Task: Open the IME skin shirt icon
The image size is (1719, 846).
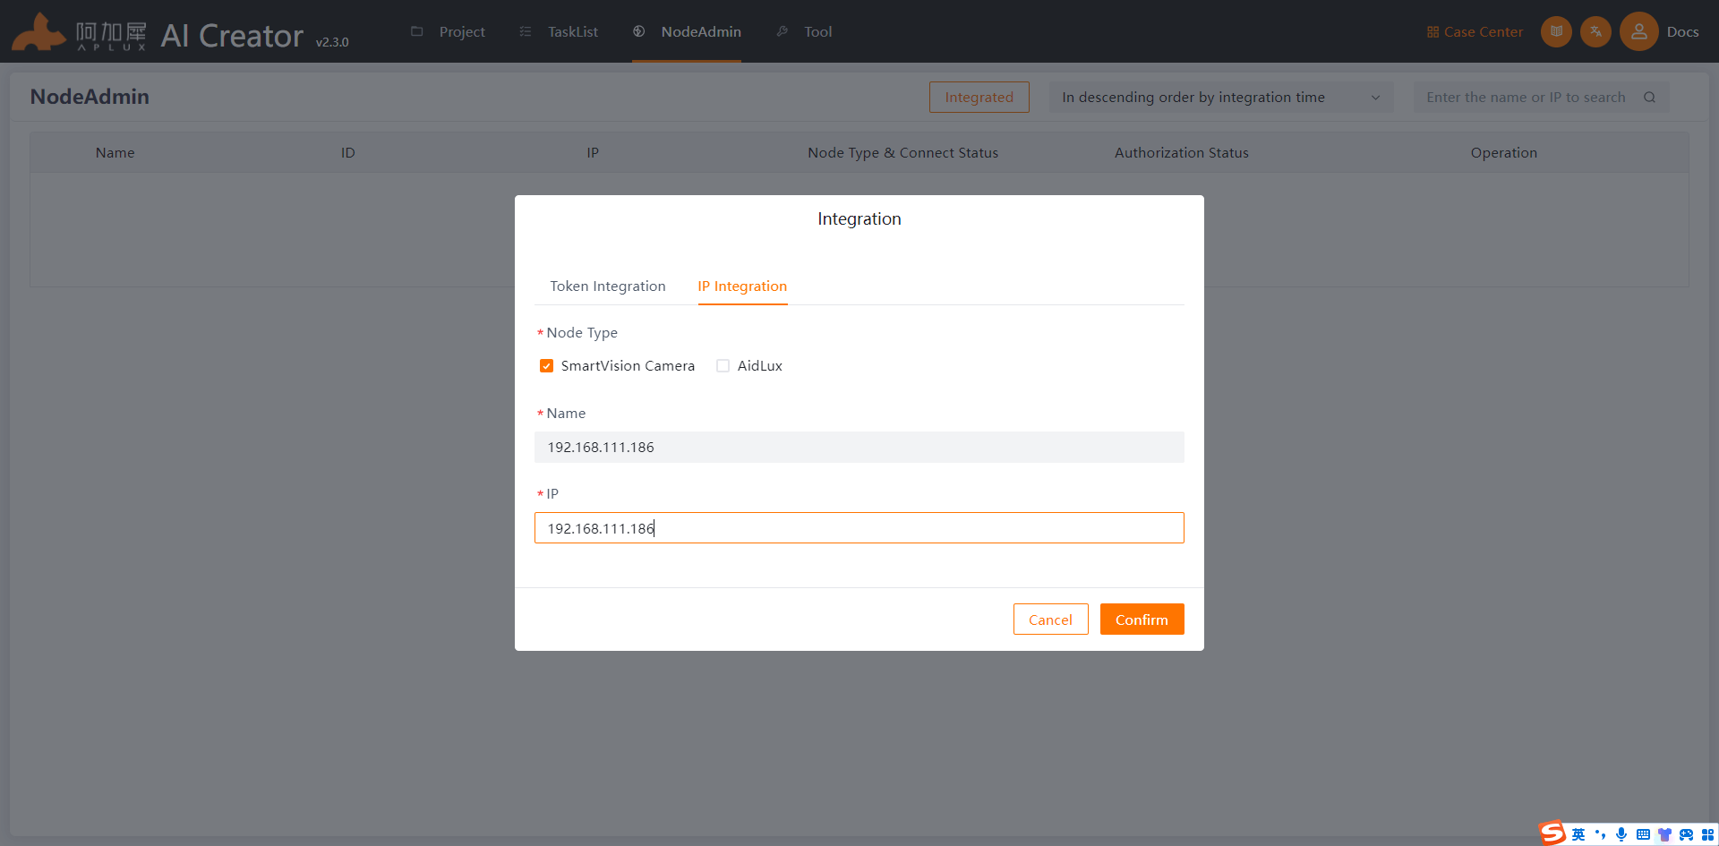Action: (x=1664, y=834)
